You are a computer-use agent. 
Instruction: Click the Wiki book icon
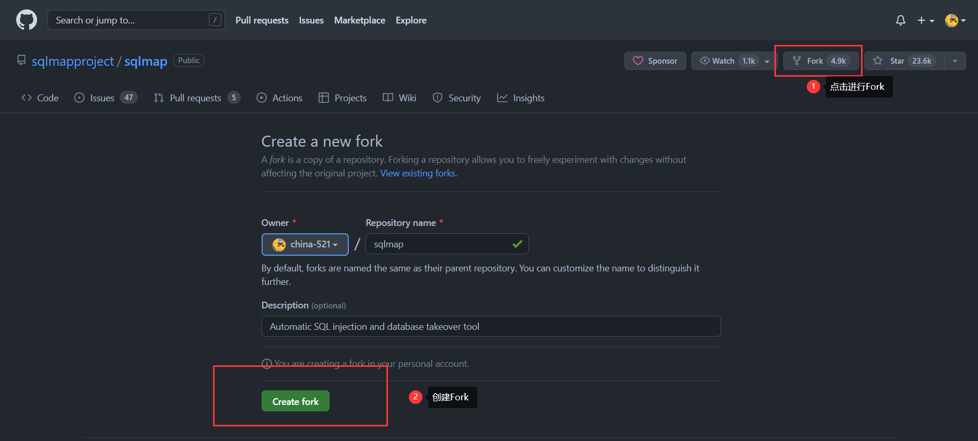click(388, 98)
